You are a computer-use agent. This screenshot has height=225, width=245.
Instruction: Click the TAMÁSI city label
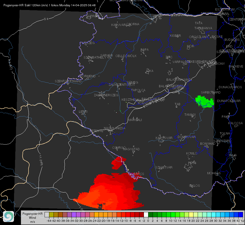click(190, 115)
